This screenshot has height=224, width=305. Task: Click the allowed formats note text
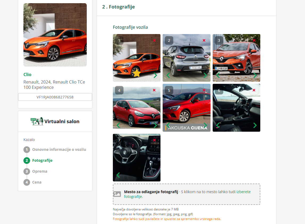[x=153, y=214]
